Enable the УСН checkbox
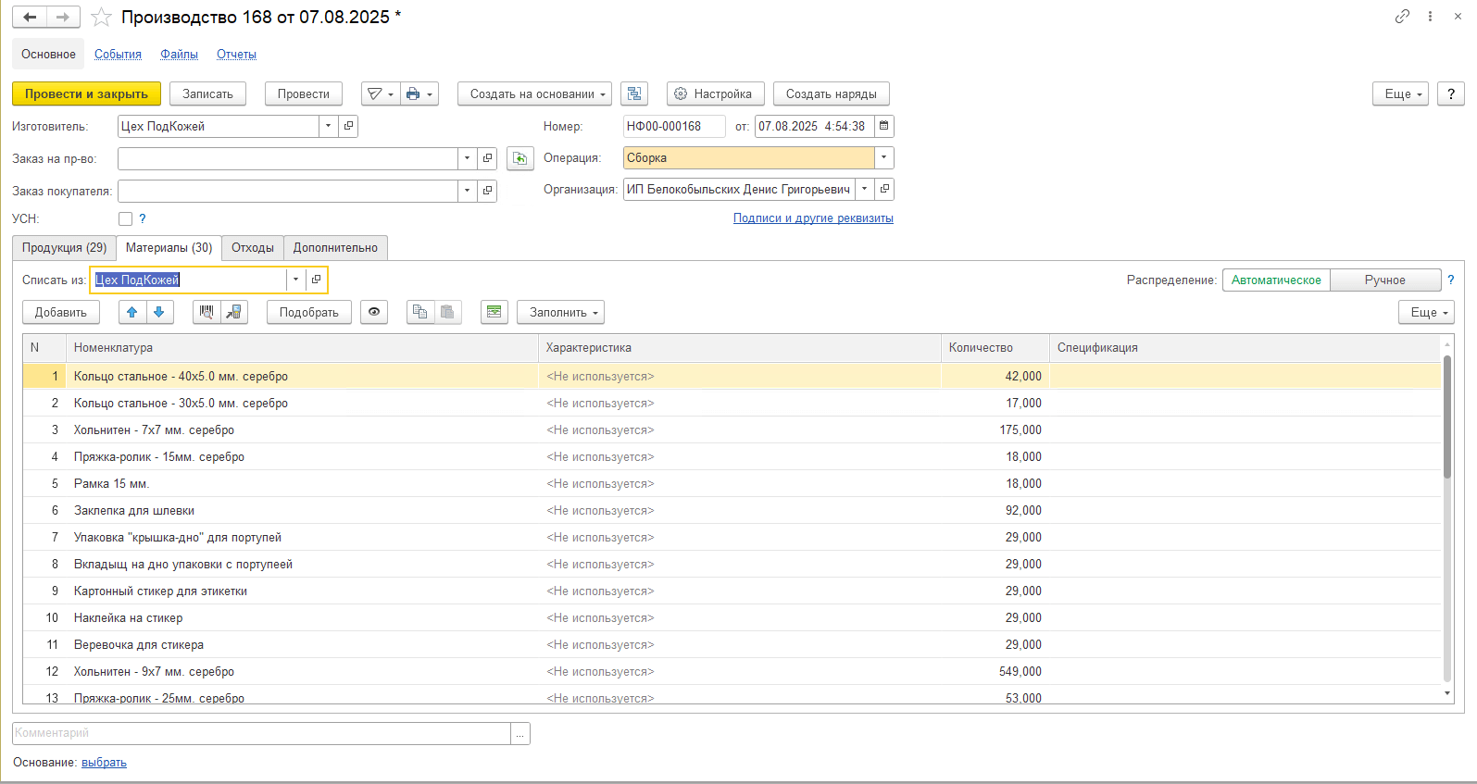 [x=125, y=219]
